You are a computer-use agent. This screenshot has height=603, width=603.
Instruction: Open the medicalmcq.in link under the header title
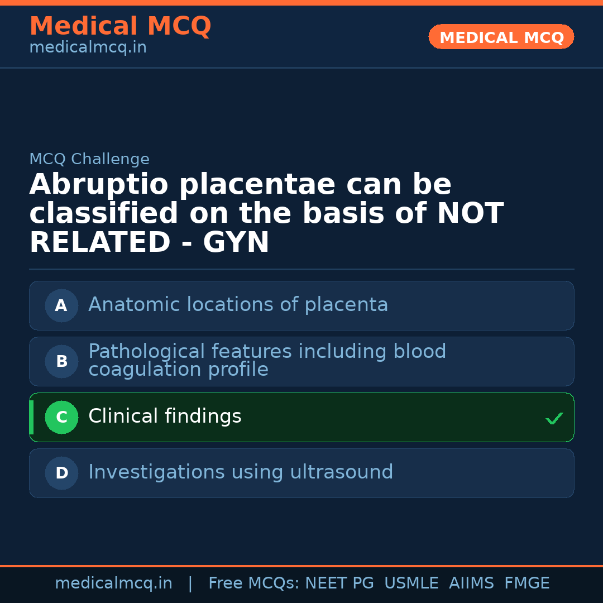point(88,48)
